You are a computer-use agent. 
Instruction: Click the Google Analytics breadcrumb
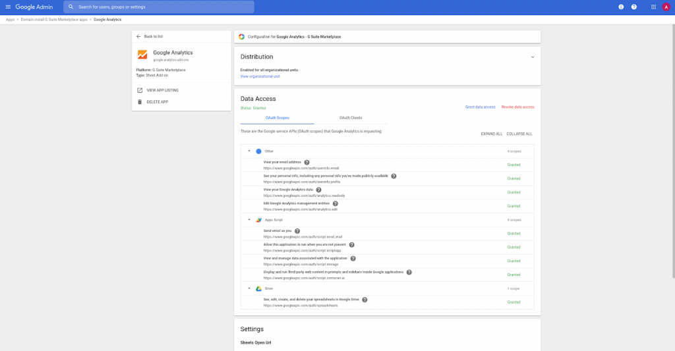(x=107, y=20)
